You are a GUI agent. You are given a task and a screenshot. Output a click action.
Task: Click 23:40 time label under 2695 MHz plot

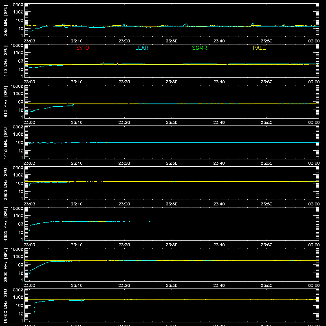tap(219, 204)
